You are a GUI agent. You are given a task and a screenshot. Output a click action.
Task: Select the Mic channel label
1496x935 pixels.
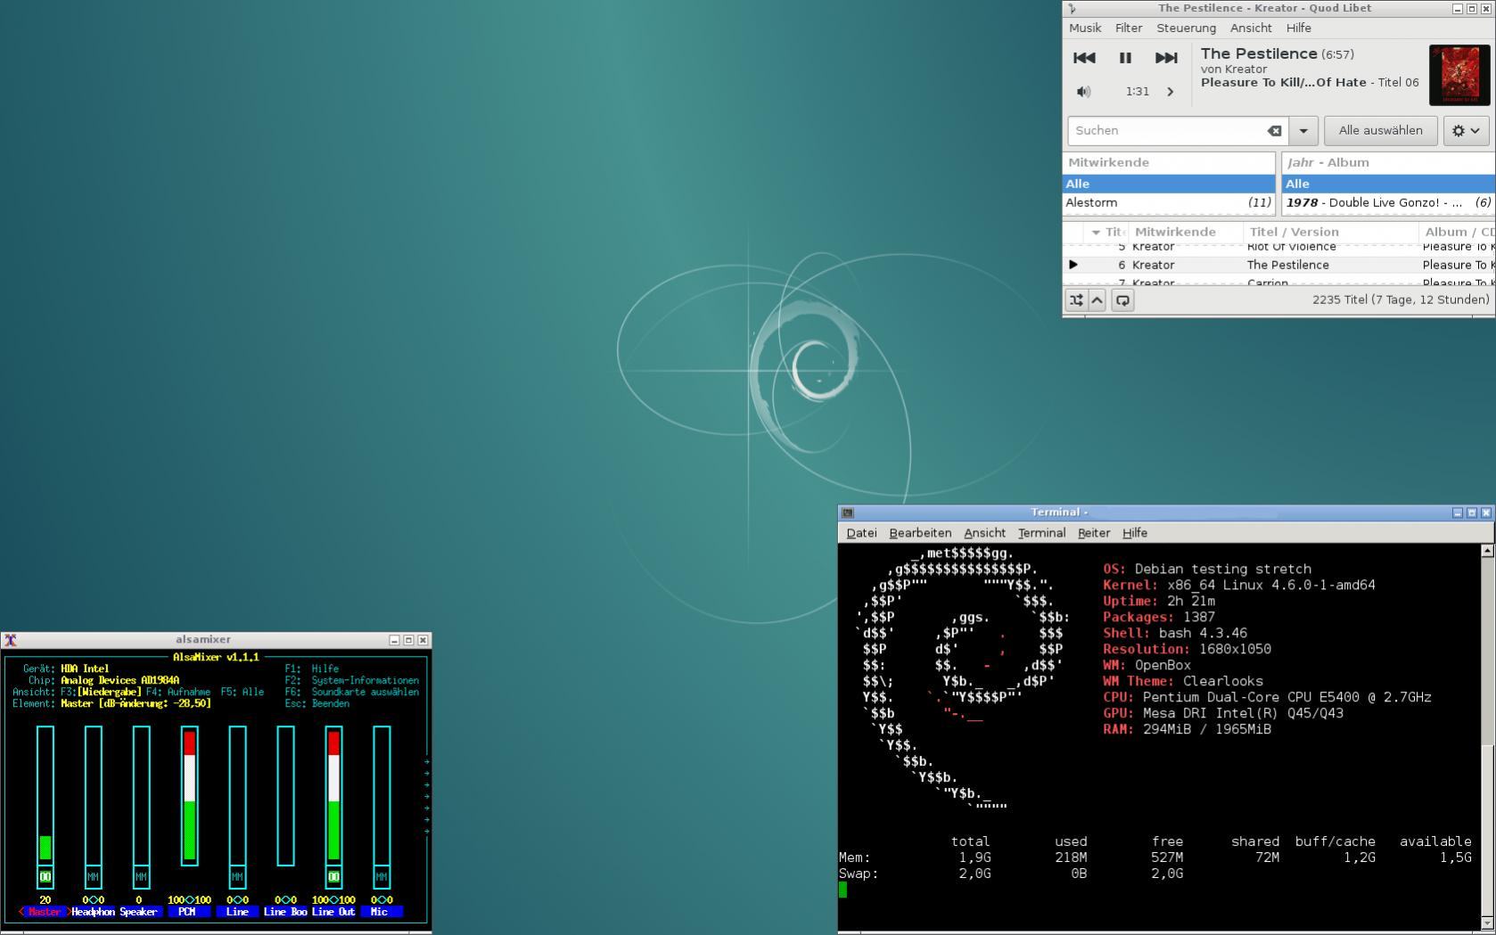click(382, 912)
